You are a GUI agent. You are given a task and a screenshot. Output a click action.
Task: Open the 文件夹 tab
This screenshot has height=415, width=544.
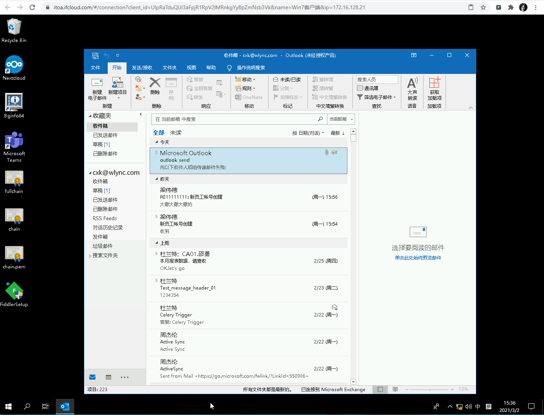[170, 67]
